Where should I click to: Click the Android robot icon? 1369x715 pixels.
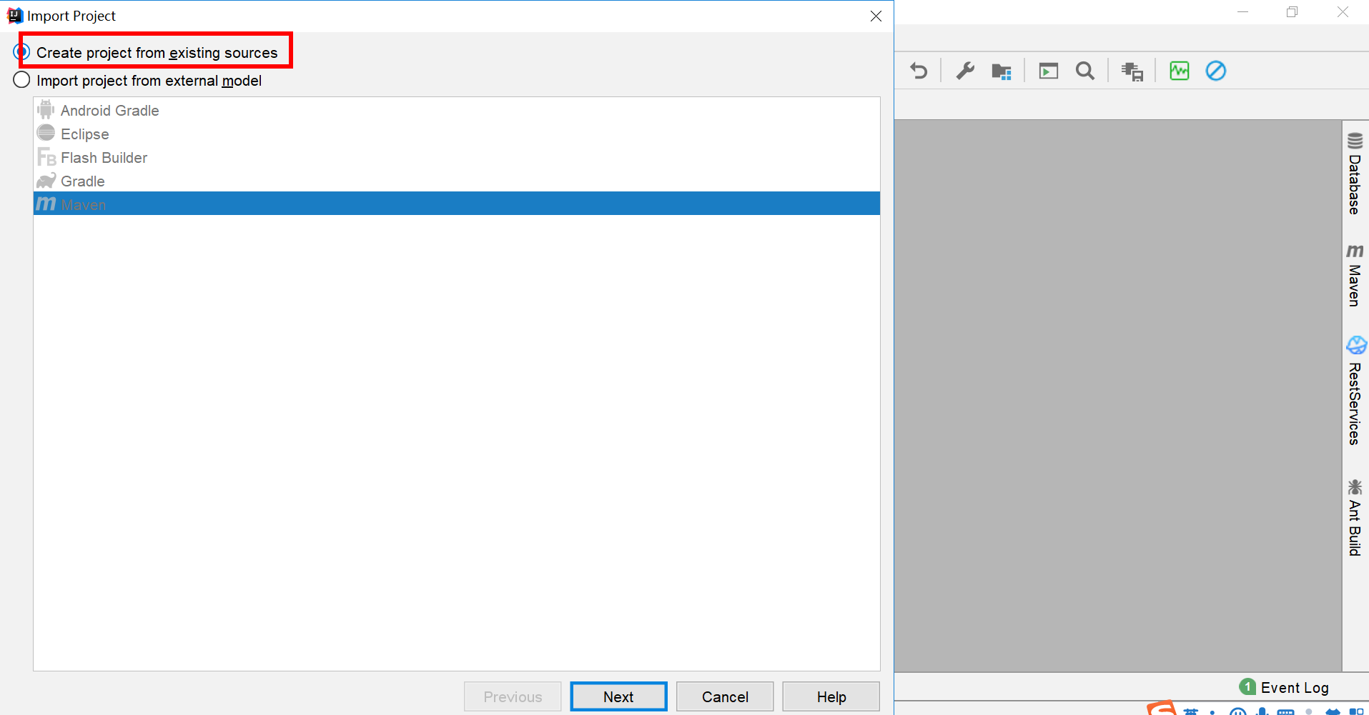click(46, 110)
